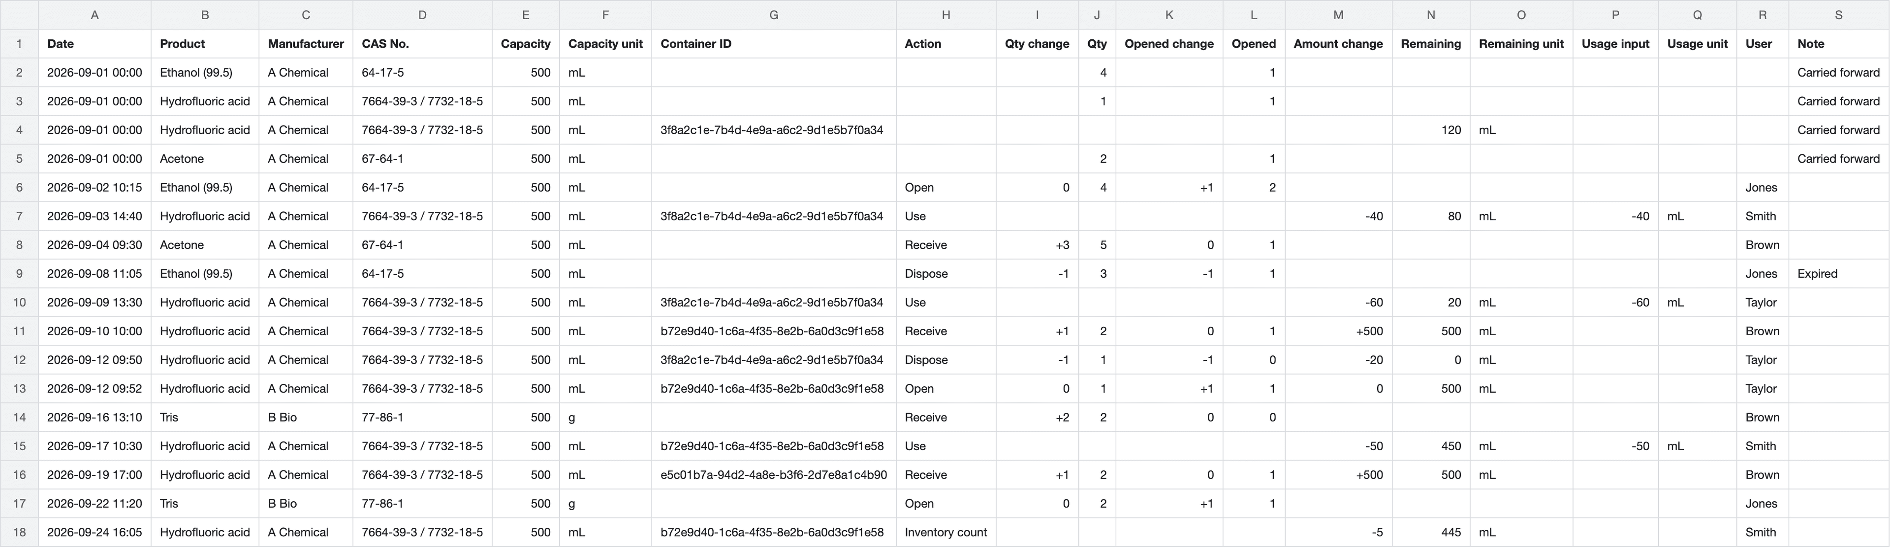Image resolution: width=1890 pixels, height=547 pixels.
Task: Select the user 'Taylor' in row 10
Action: coord(1763,302)
